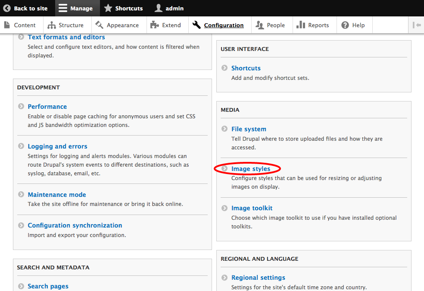The height and width of the screenshot is (291, 424).
Task: Click the arrow bullet beside File system
Action: tap(224, 129)
